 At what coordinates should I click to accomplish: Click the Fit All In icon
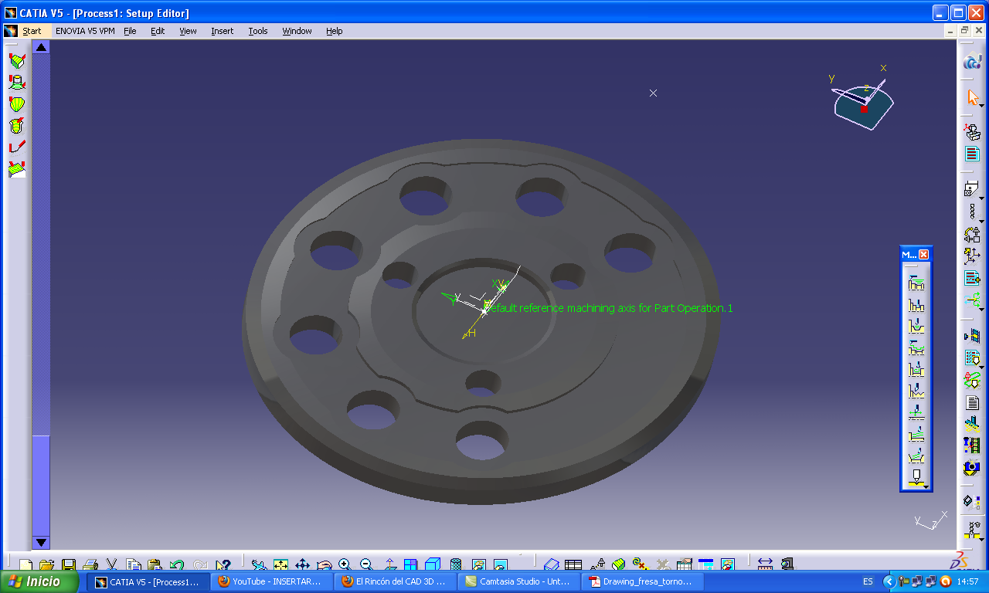click(x=281, y=565)
